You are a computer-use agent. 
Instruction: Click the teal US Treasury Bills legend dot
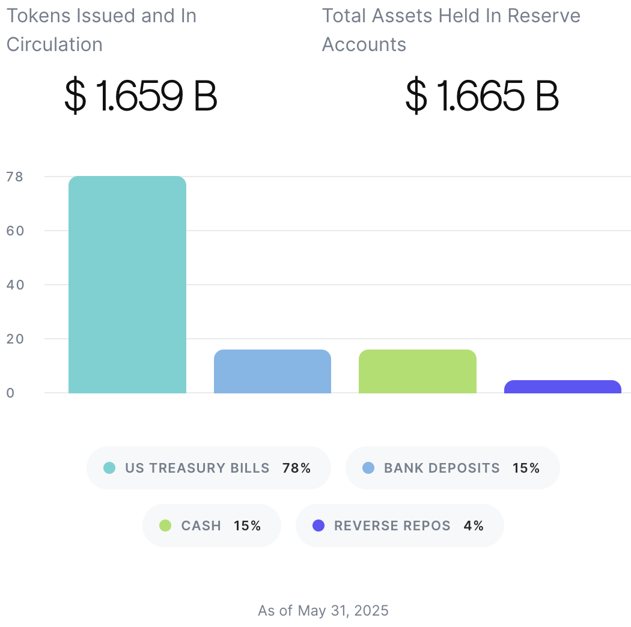click(109, 468)
